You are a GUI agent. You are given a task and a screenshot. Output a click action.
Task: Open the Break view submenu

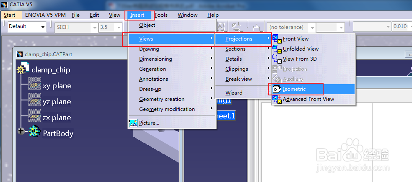(244, 79)
